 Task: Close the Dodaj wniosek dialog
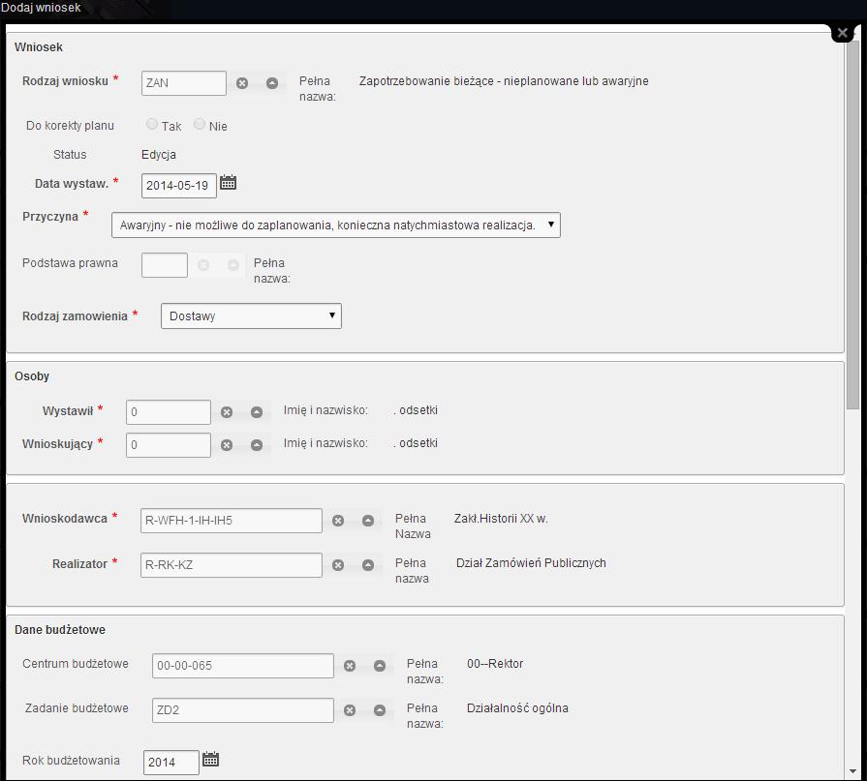[843, 33]
